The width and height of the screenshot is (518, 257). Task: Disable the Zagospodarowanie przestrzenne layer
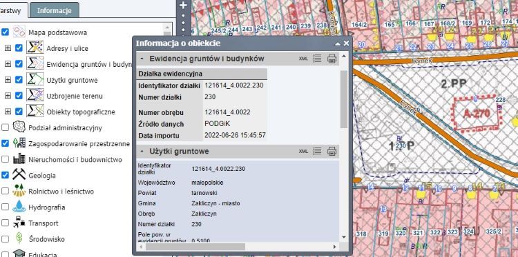coord(5,143)
